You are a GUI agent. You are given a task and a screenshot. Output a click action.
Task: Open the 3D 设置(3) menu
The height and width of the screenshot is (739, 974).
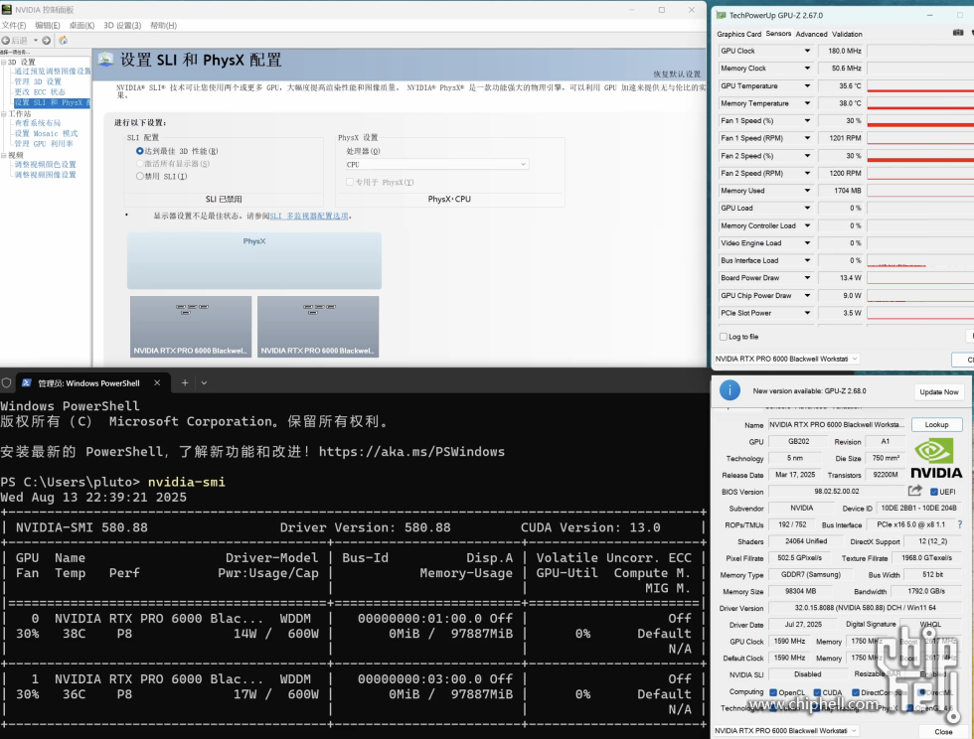(x=122, y=26)
